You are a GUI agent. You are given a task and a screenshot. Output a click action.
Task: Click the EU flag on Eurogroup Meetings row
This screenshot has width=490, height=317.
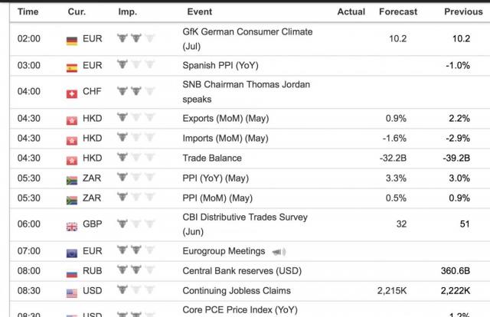pyautogui.click(x=73, y=251)
